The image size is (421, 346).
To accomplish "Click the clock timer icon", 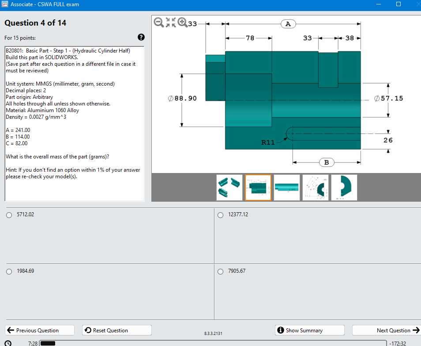I will pyautogui.click(x=8, y=343).
